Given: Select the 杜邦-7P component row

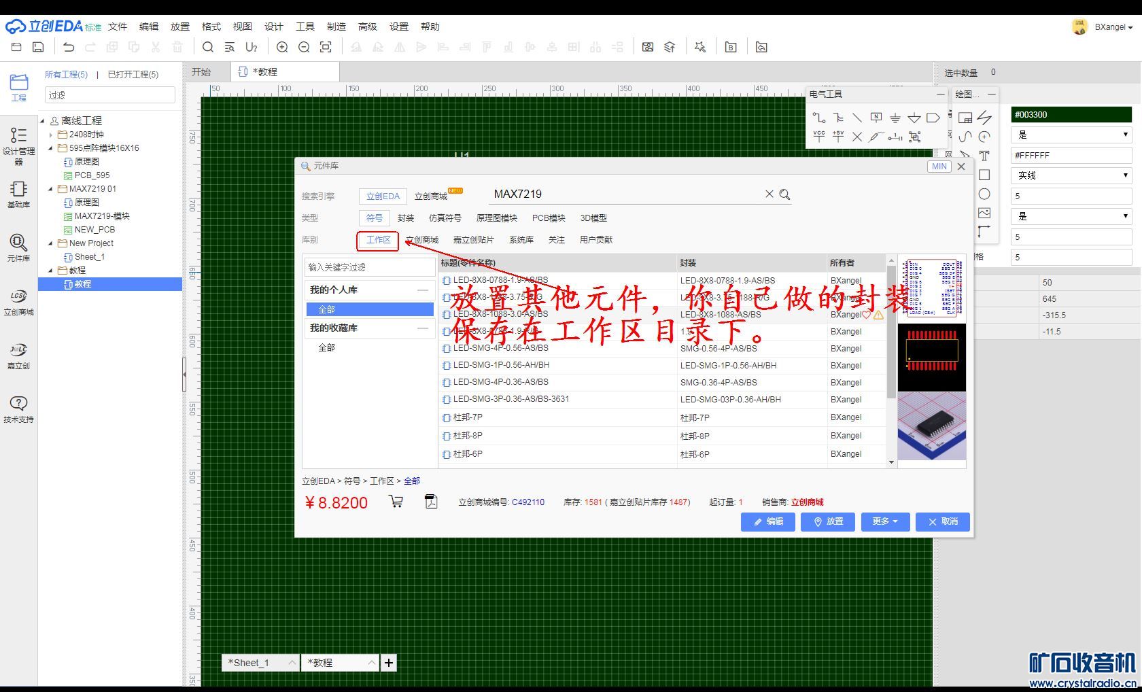Looking at the screenshot, I should pos(661,417).
